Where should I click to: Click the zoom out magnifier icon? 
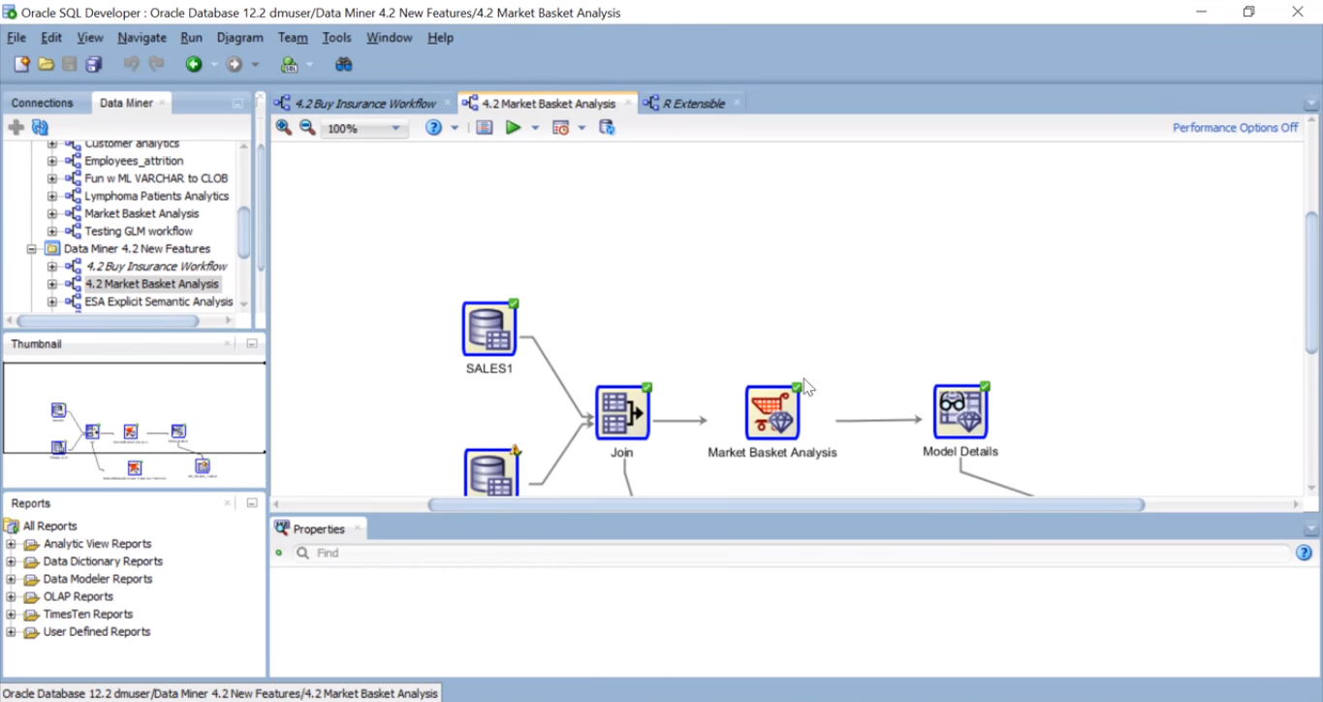[x=307, y=127]
